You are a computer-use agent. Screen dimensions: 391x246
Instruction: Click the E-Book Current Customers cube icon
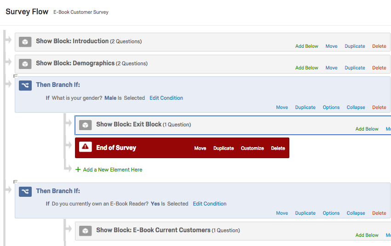(85, 230)
